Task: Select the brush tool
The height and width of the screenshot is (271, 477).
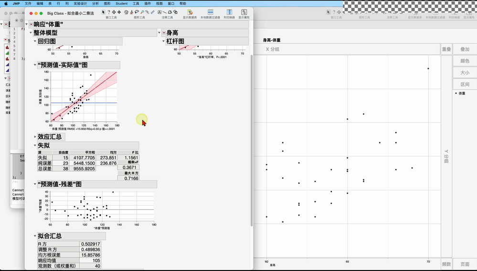Action: tap(131, 12)
